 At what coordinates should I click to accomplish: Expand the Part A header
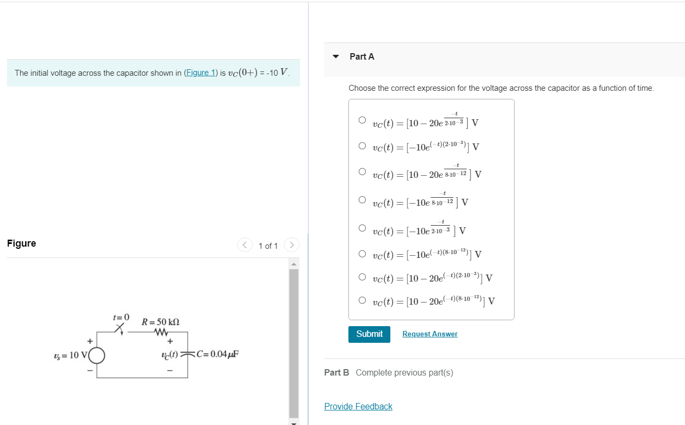pyautogui.click(x=362, y=56)
